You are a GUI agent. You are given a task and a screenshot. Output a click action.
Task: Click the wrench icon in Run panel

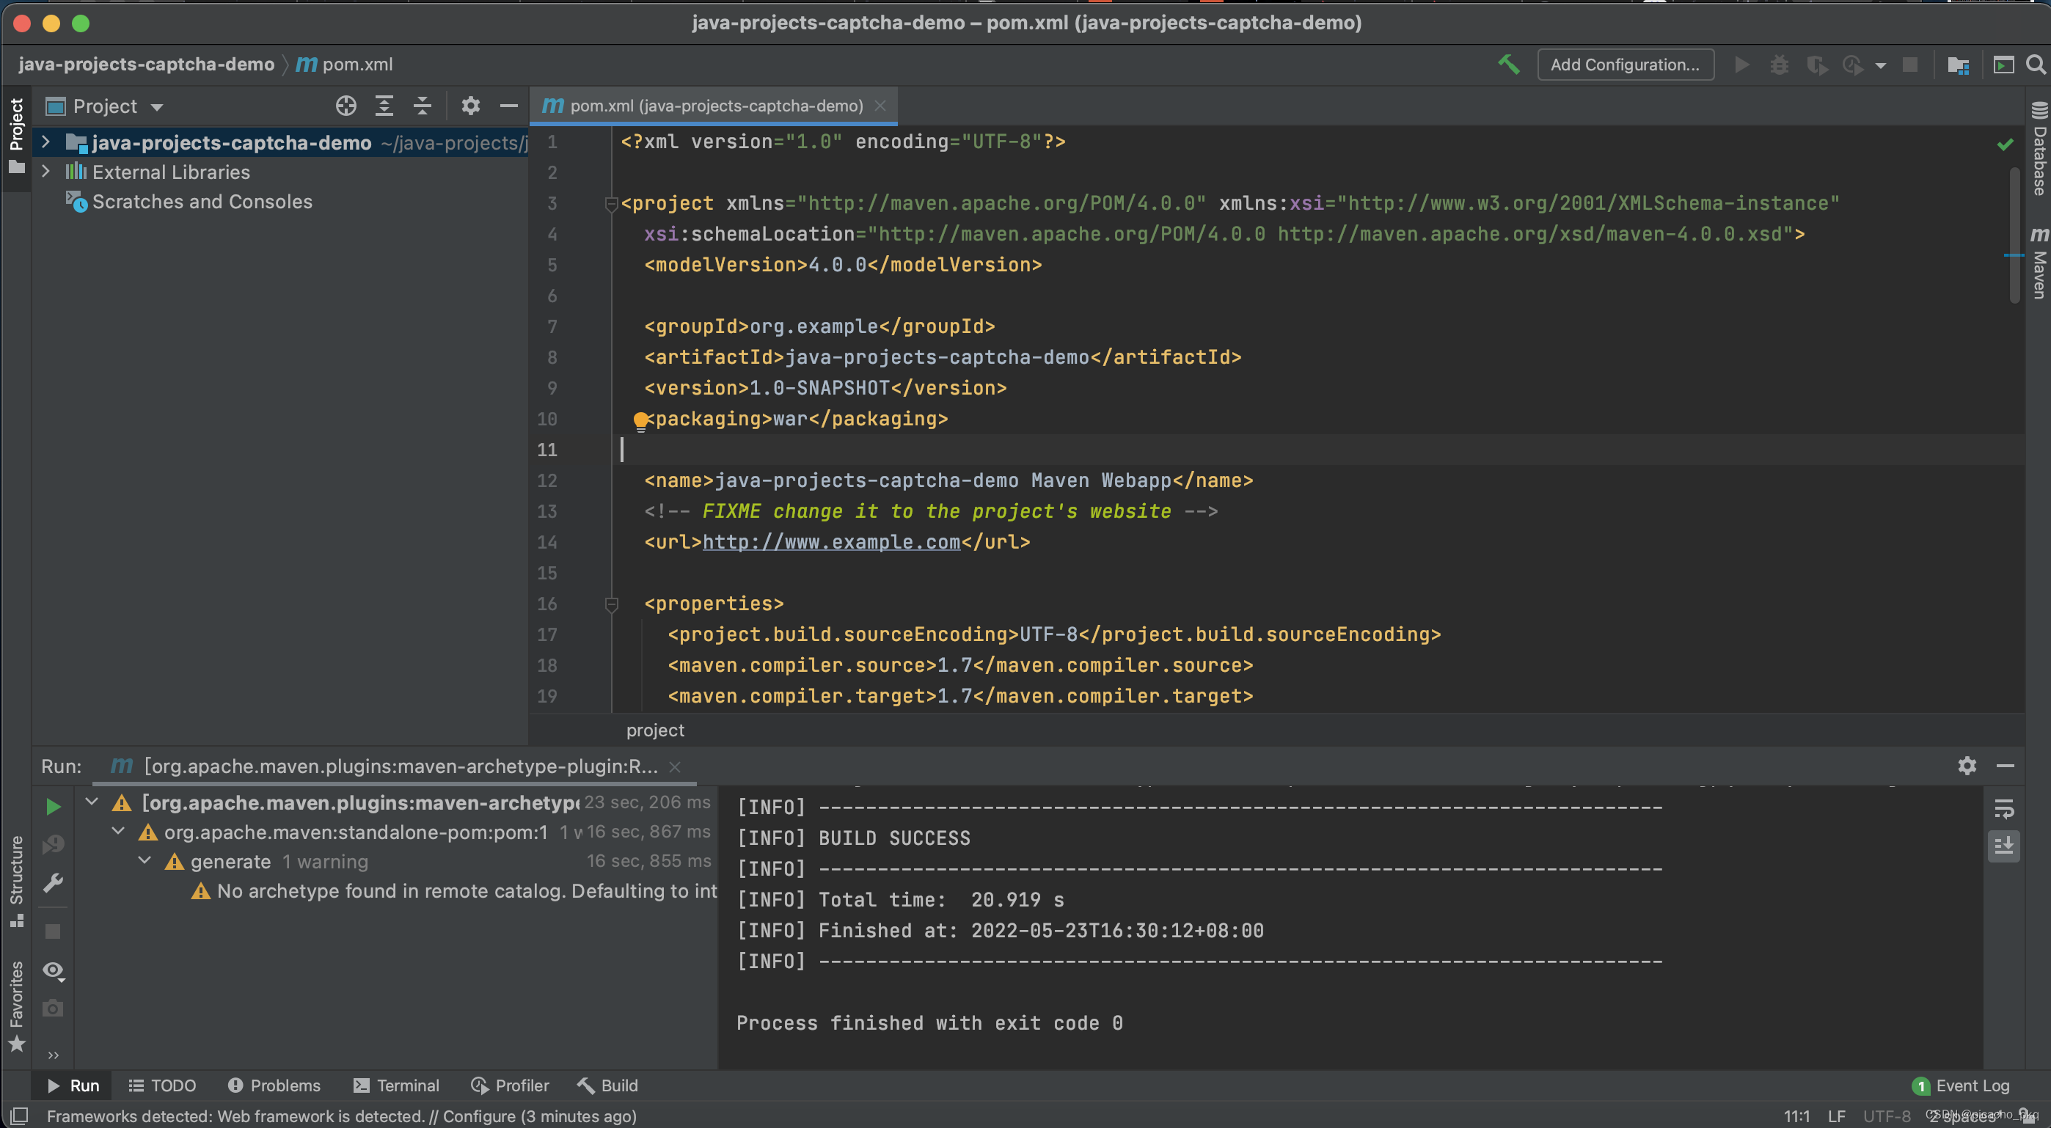[54, 882]
